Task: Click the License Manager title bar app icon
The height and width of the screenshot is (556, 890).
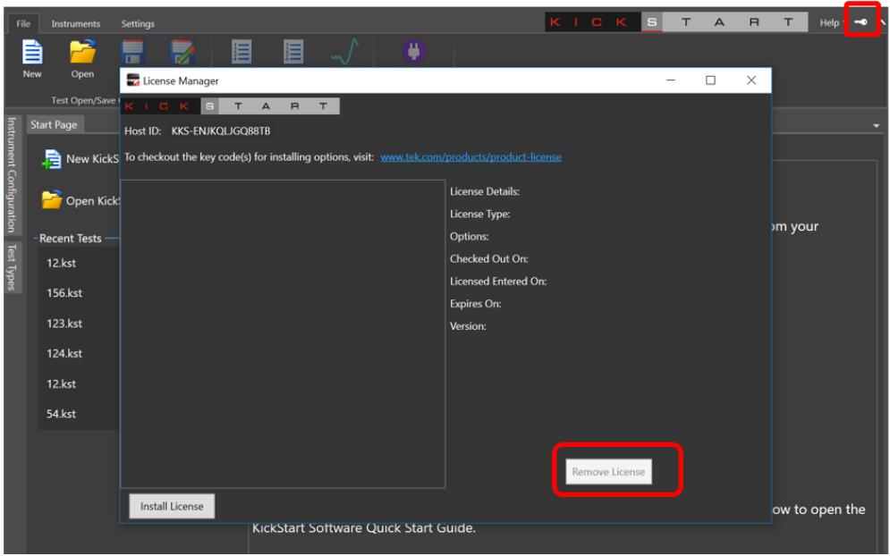Action: pos(132,80)
